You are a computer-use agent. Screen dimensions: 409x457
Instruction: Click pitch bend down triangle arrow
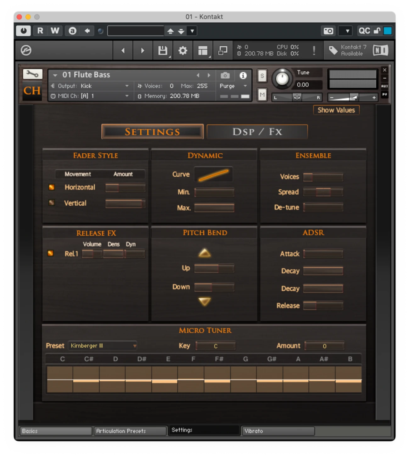[205, 302]
